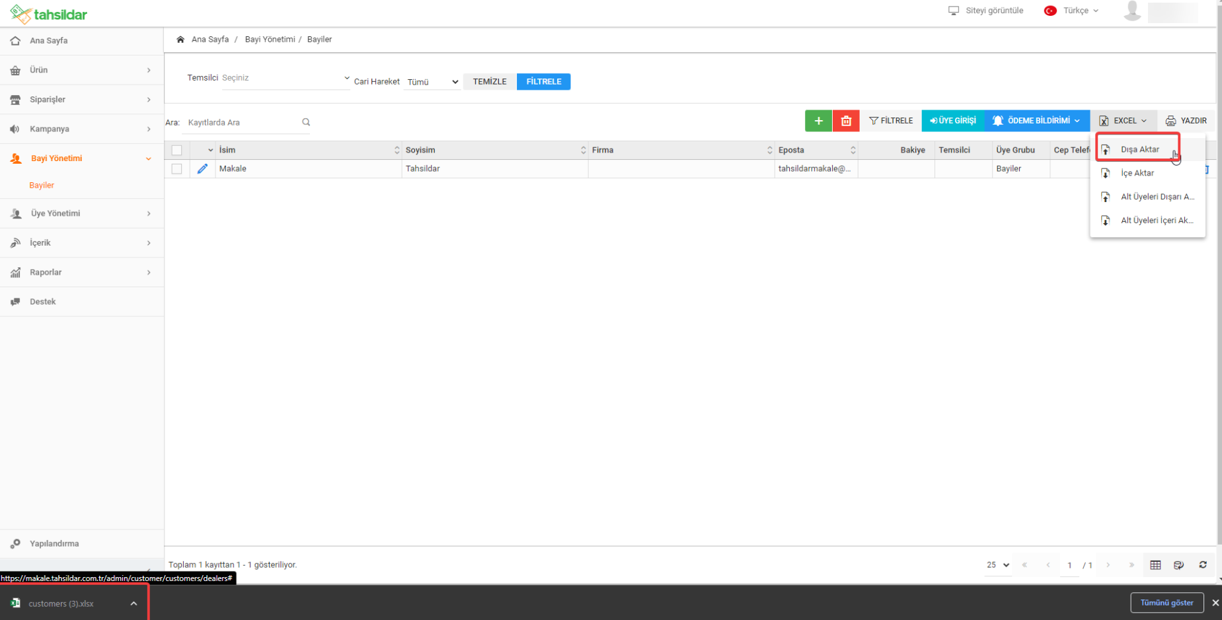The height and width of the screenshot is (620, 1222).
Task: Tick the select-all header checkbox
Action: pyautogui.click(x=176, y=151)
